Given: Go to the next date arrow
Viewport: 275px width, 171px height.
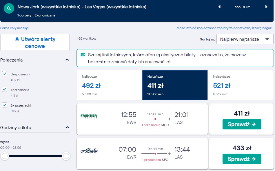Looking at the screenshot, I should point(266,7).
